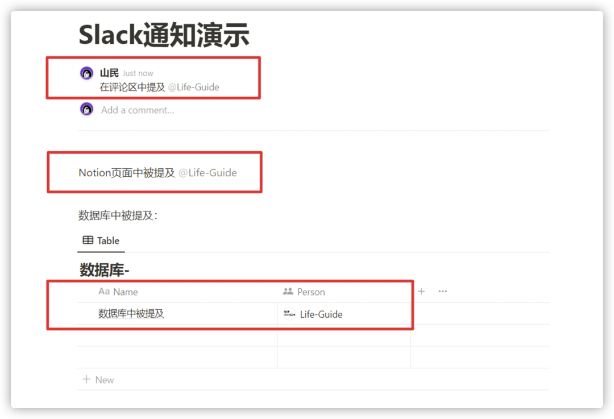This screenshot has width=614, height=419.
Task: Click the people icon on the Person property
Action: [x=287, y=292]
